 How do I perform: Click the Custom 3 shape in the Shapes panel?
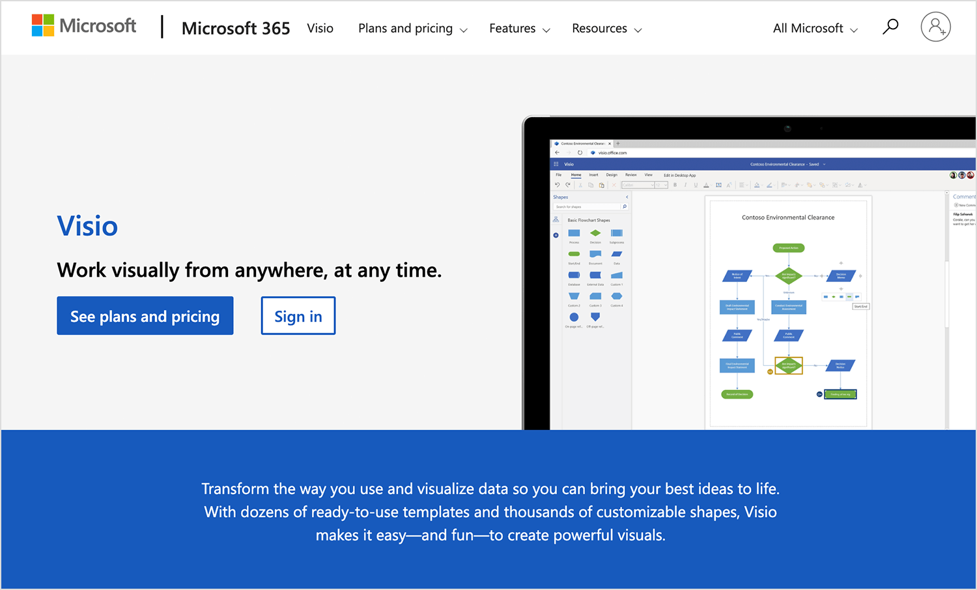point(595,296)
